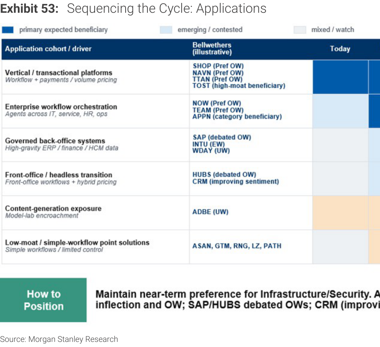This screenshot has height=347, width=380.
Task: Click 'Workflow + payments / volume pricing' subtitle
Action: pyautogui.click(x=61, y=80)
